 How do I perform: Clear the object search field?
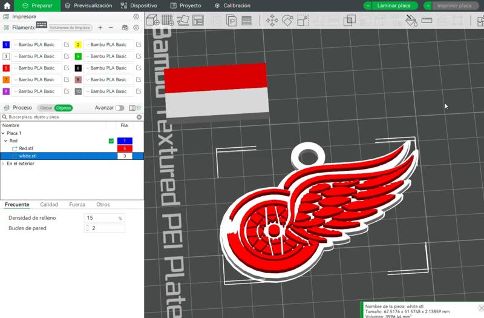coord(139,117)
